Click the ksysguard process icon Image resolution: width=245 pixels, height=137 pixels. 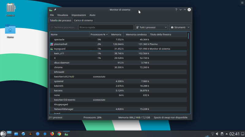click(x=51, y=49)
